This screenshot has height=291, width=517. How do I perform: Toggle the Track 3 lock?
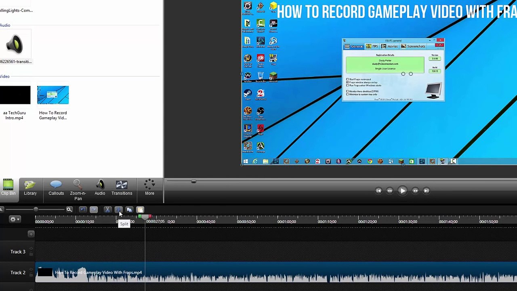[x=31, y=254]
